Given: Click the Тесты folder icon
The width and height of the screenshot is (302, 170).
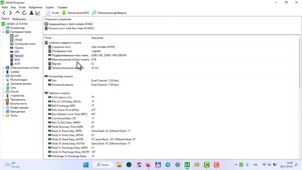Looking at the screenshot, I should pyautogui.click(x=8, y=116).
